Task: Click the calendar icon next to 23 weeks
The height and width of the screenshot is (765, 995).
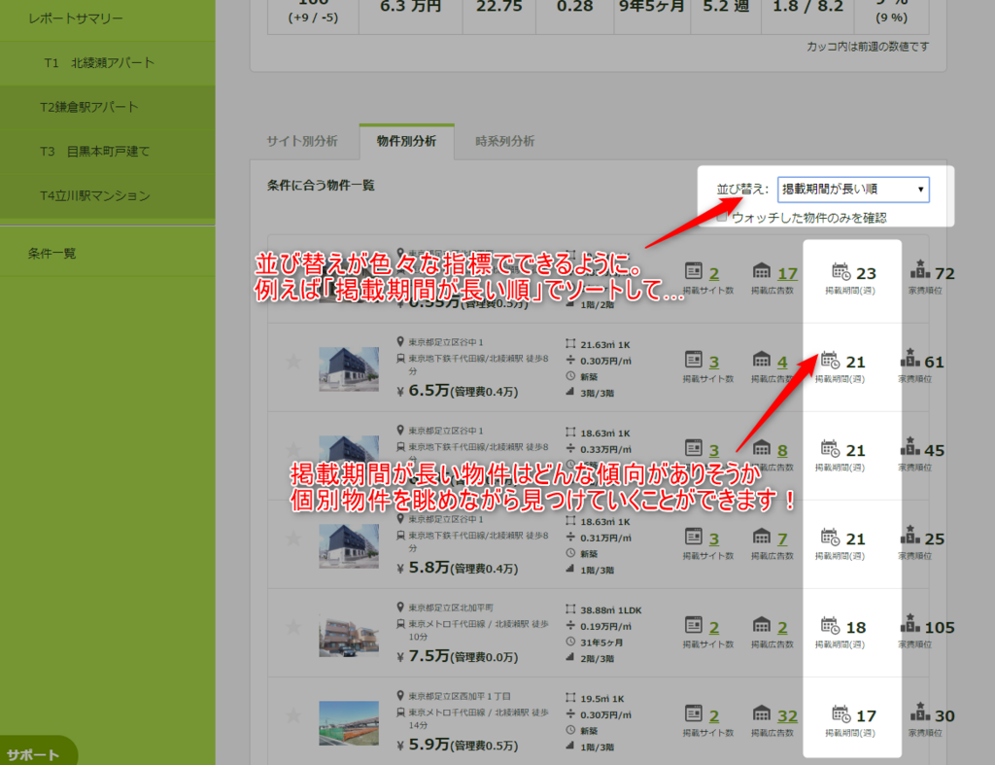Action: point(841,271)
